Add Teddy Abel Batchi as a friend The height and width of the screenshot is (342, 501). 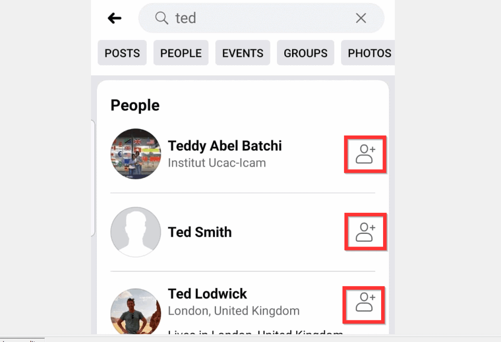pos(365,154)
